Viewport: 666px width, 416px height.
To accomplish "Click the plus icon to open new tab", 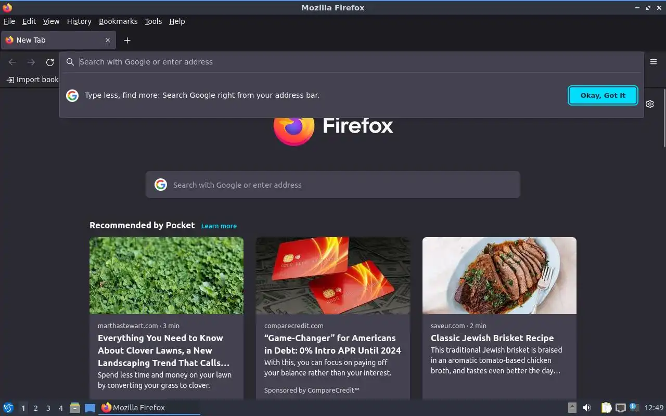I will pyautogui.click(x=127, y=40).
